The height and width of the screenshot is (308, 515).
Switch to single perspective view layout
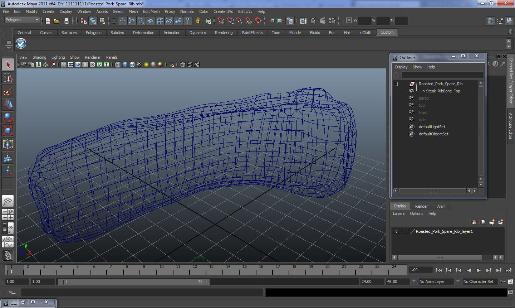8,201
